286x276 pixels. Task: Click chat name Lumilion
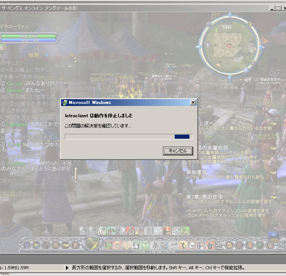tap(16, 163)
